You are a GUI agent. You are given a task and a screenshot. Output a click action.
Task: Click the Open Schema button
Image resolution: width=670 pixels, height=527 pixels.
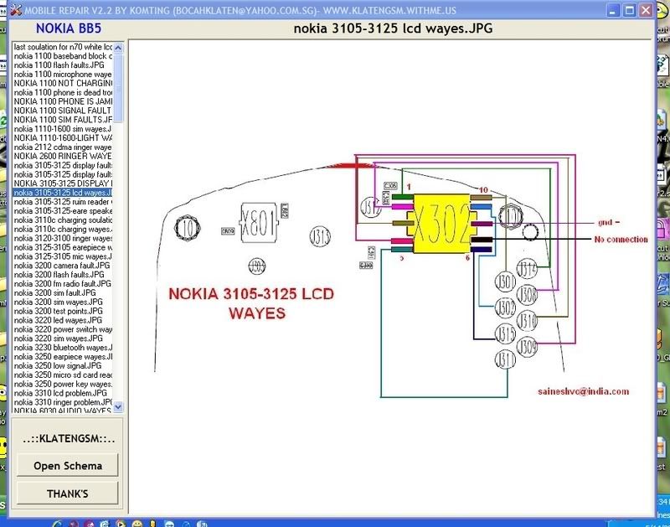(68, 466)
